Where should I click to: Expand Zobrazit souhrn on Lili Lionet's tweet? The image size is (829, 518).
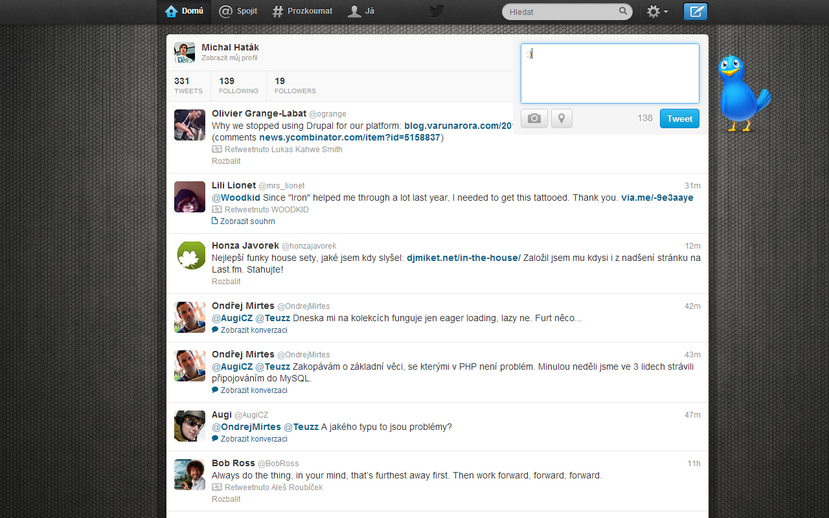point(247,221)
